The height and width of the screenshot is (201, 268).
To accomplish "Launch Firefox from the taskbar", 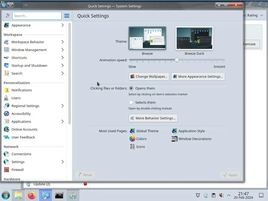I will (x=32, y=195).
